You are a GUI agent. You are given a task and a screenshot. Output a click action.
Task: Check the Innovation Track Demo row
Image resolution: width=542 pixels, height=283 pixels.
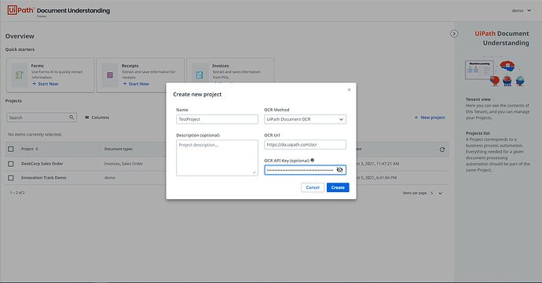click(11, 178)
